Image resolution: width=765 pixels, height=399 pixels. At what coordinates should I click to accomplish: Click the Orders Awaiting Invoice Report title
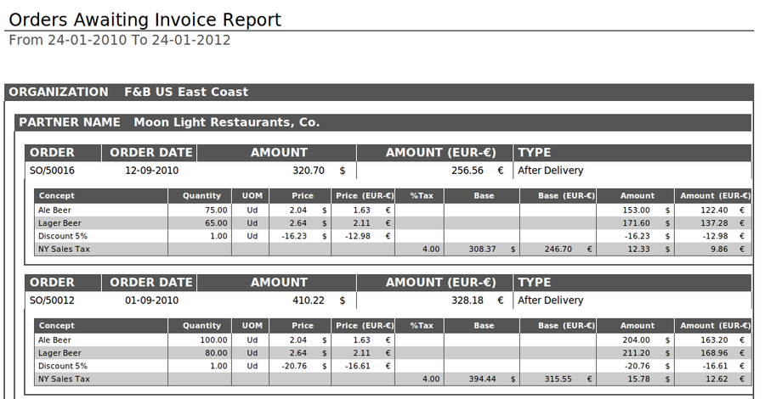click(144, 20)
